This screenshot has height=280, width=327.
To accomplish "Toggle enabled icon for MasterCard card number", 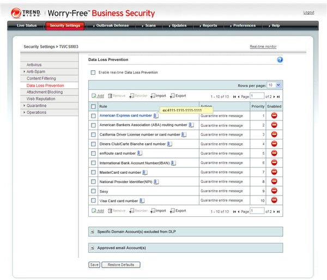I will pos(274,172).
